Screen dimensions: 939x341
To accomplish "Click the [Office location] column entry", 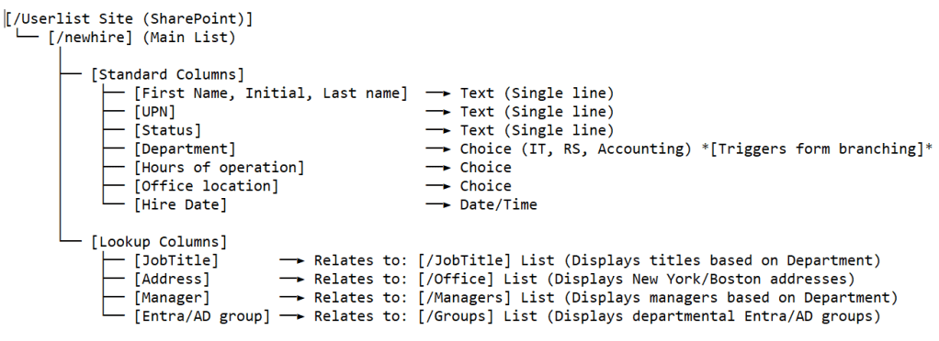I will (206, 186).
